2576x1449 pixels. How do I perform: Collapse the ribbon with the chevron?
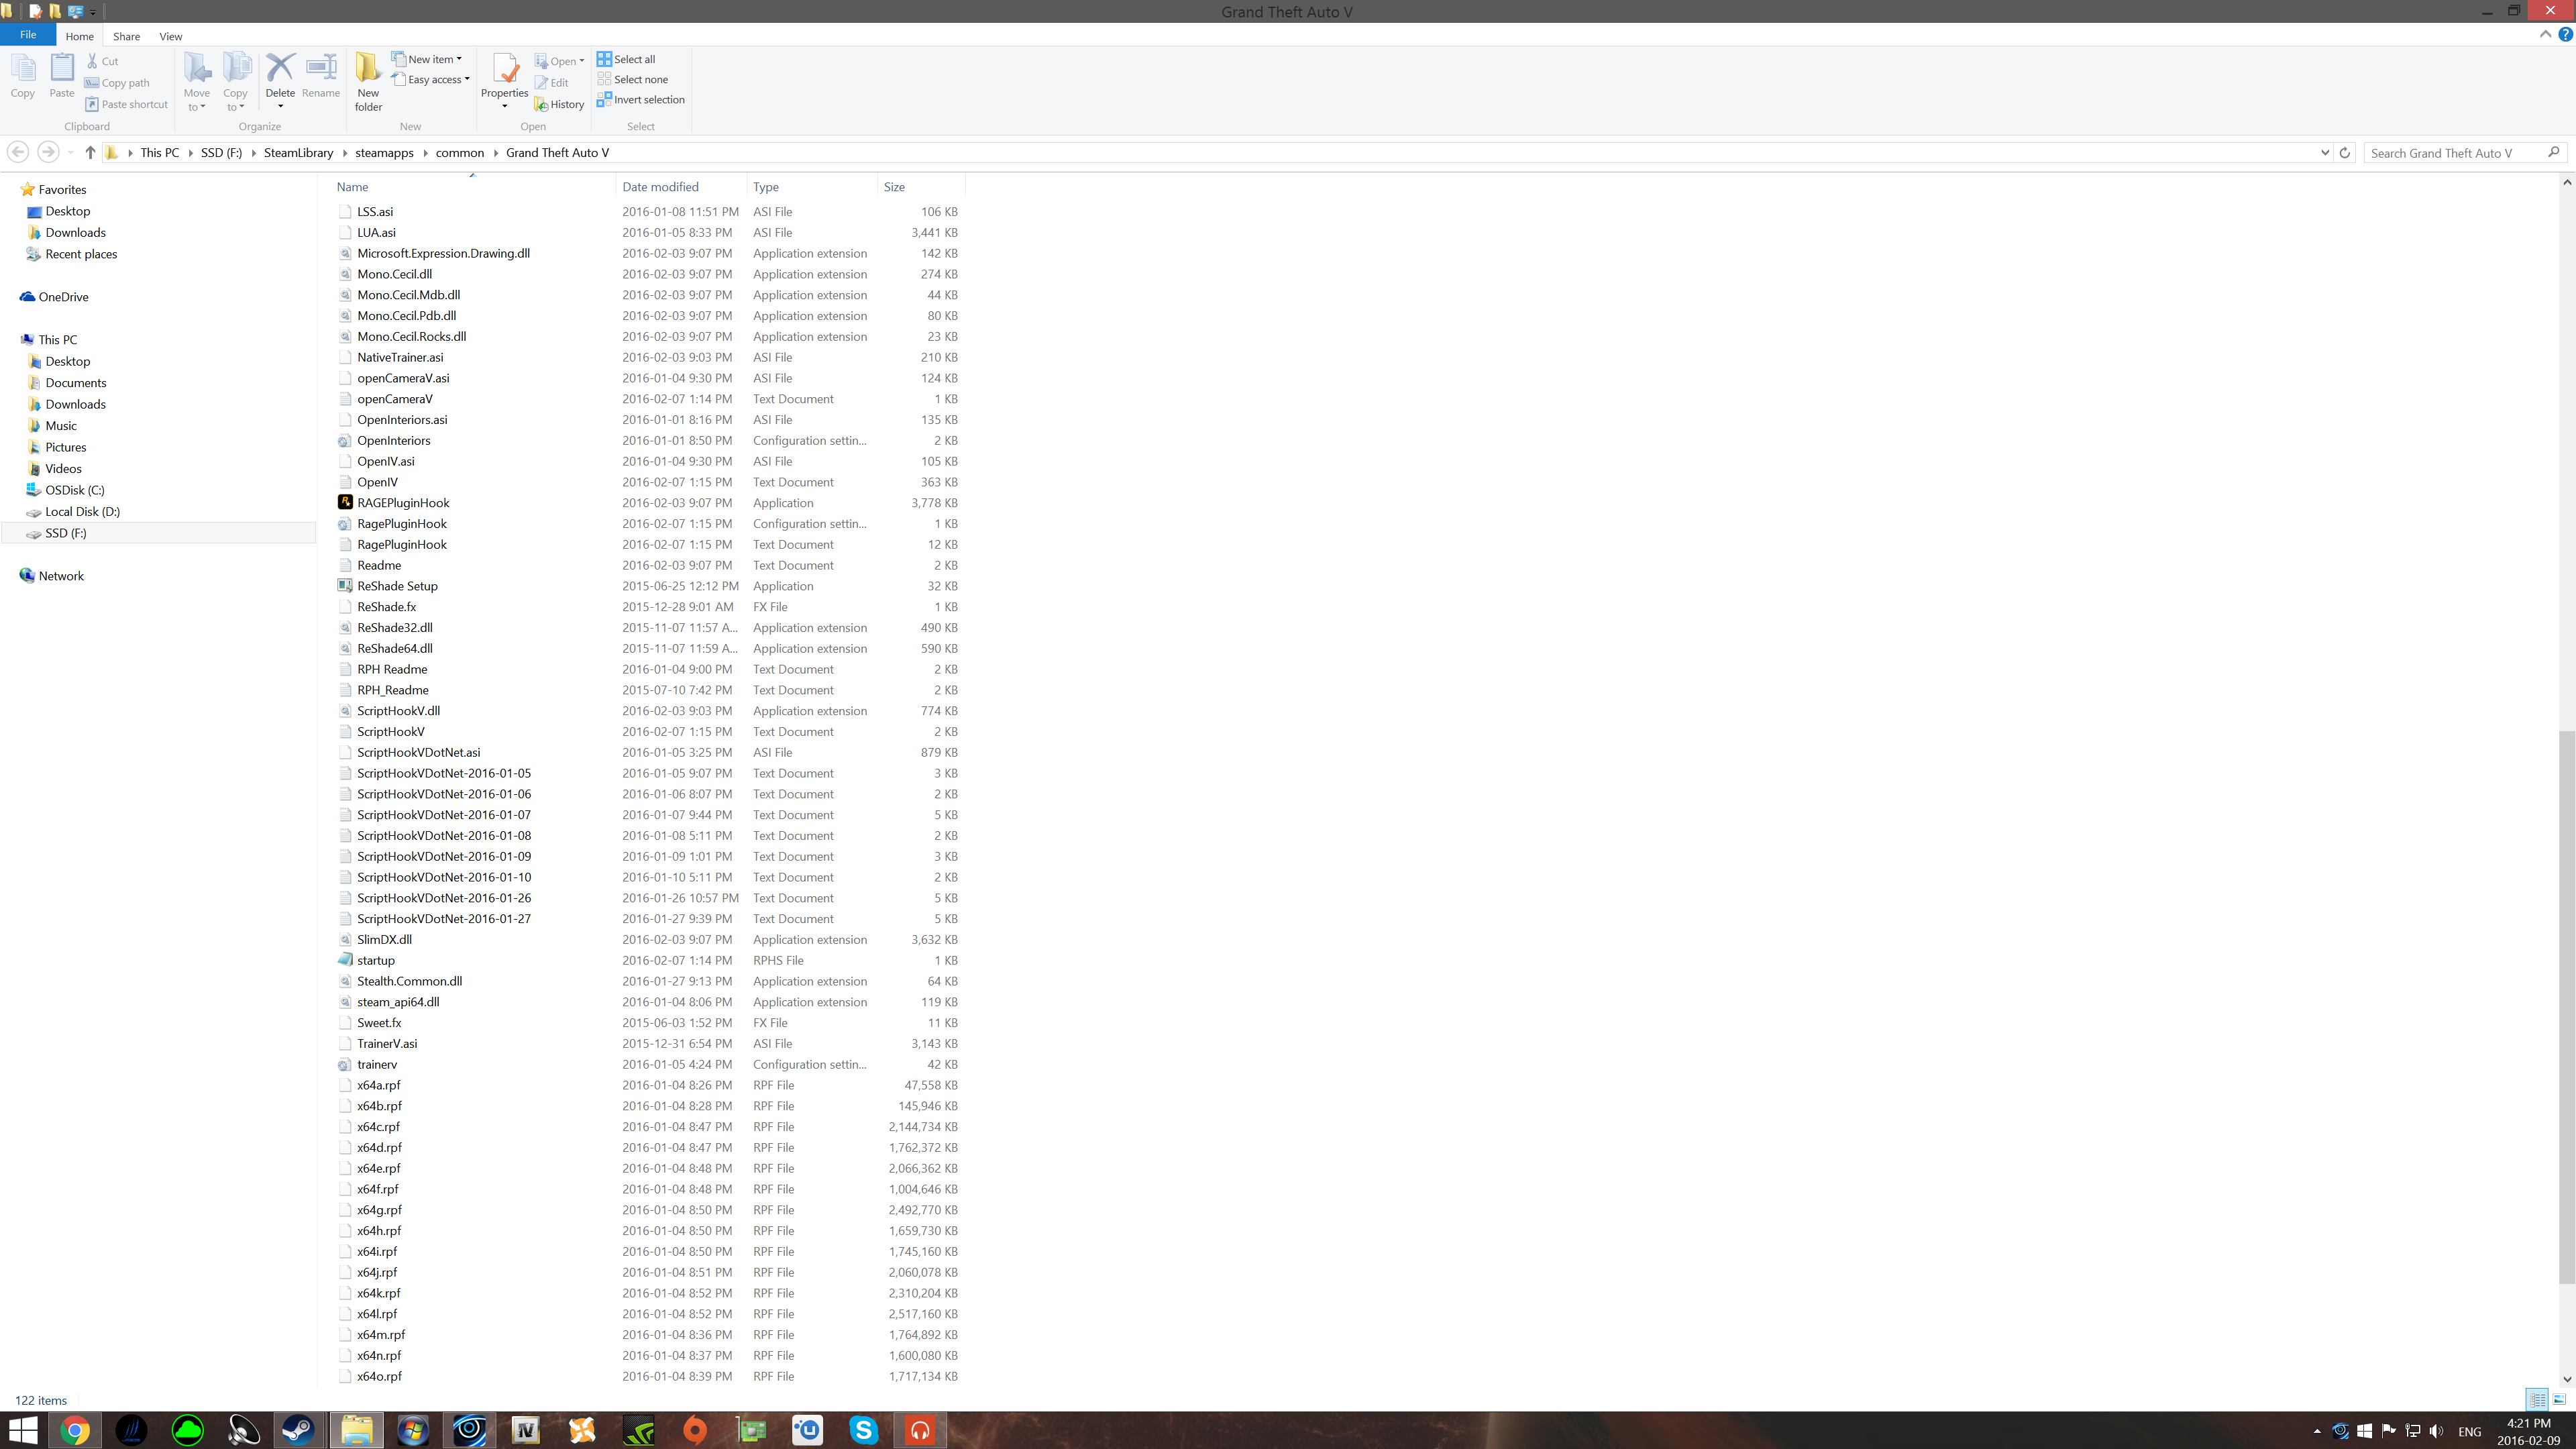click(x=2545, y=35)
